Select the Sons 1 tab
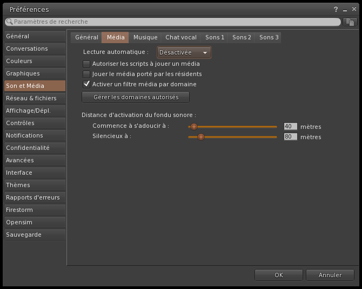 pos(214,37)
